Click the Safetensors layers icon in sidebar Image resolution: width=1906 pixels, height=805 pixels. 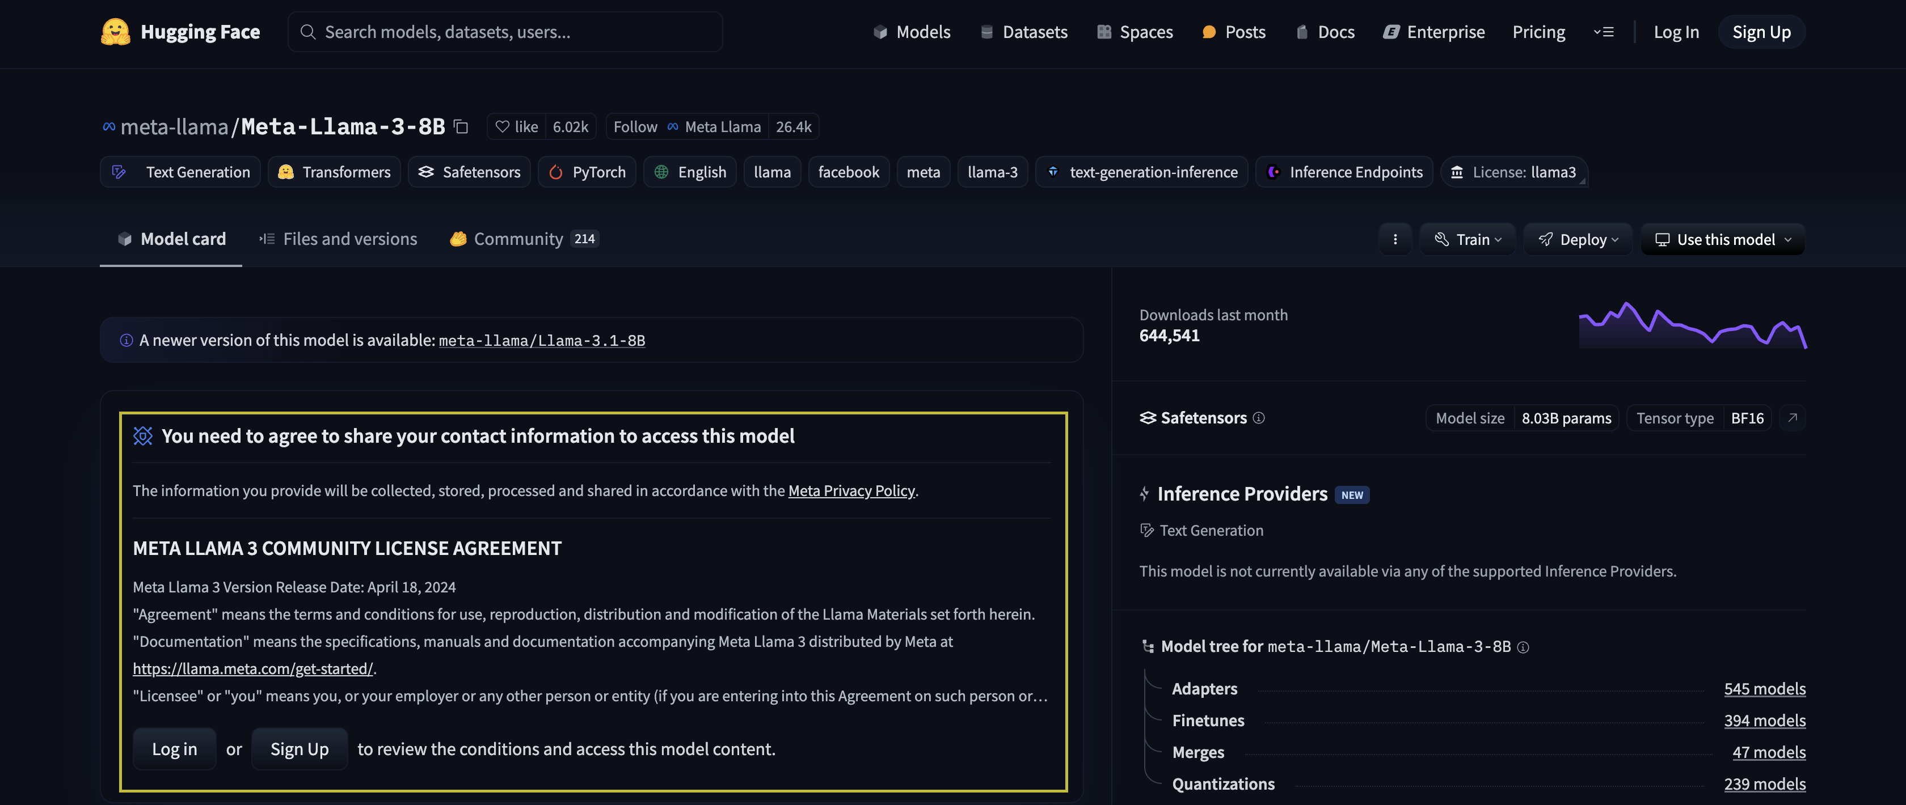coord(1148,418)
